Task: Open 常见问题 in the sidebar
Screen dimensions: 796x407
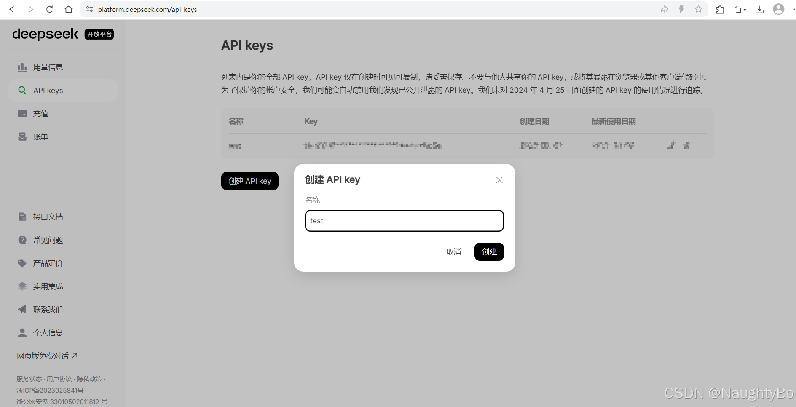Action: (63, 240)
